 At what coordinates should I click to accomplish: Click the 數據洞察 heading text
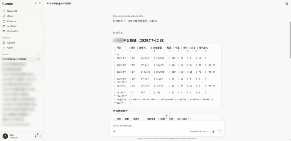click(118, 33)
